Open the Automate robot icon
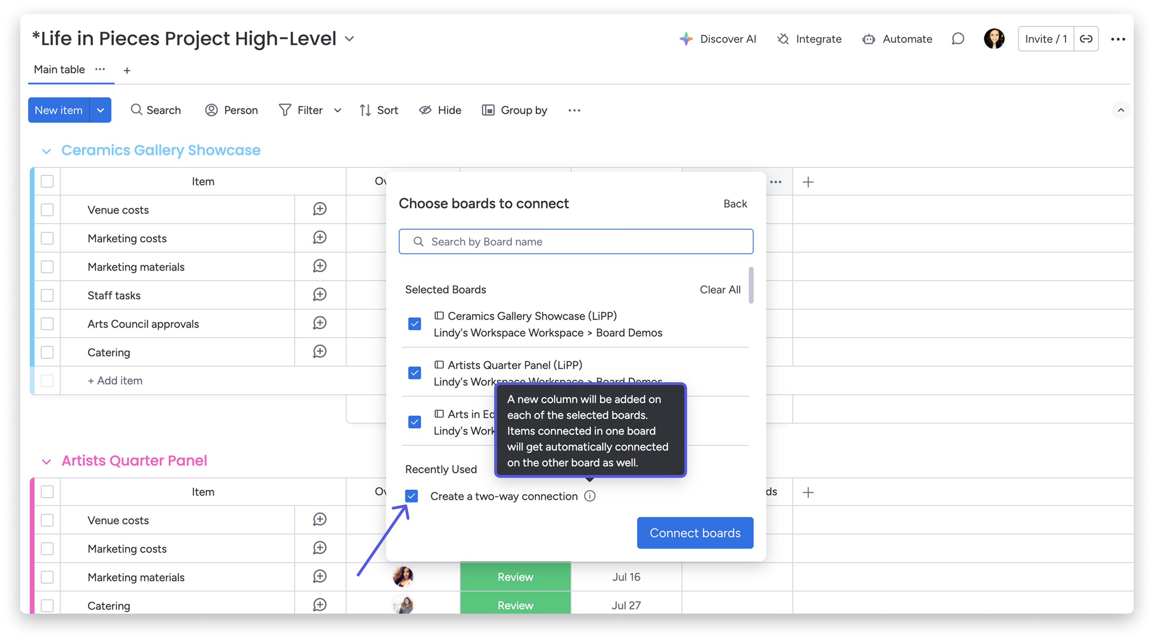Viewport: 1154px width, 640px height. (x=869, y=39)
